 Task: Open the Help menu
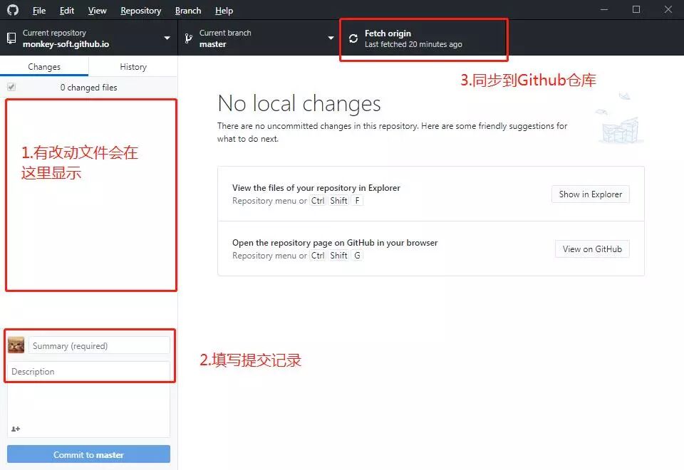click(x=224, y=11)
